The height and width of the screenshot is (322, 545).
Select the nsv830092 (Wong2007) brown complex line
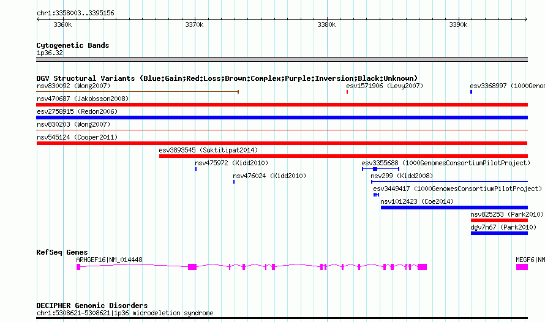pos(137,92)
